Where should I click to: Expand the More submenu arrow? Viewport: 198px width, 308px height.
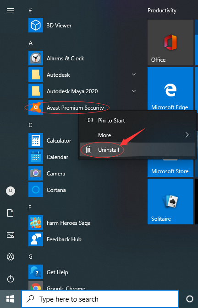coord(187,135)
